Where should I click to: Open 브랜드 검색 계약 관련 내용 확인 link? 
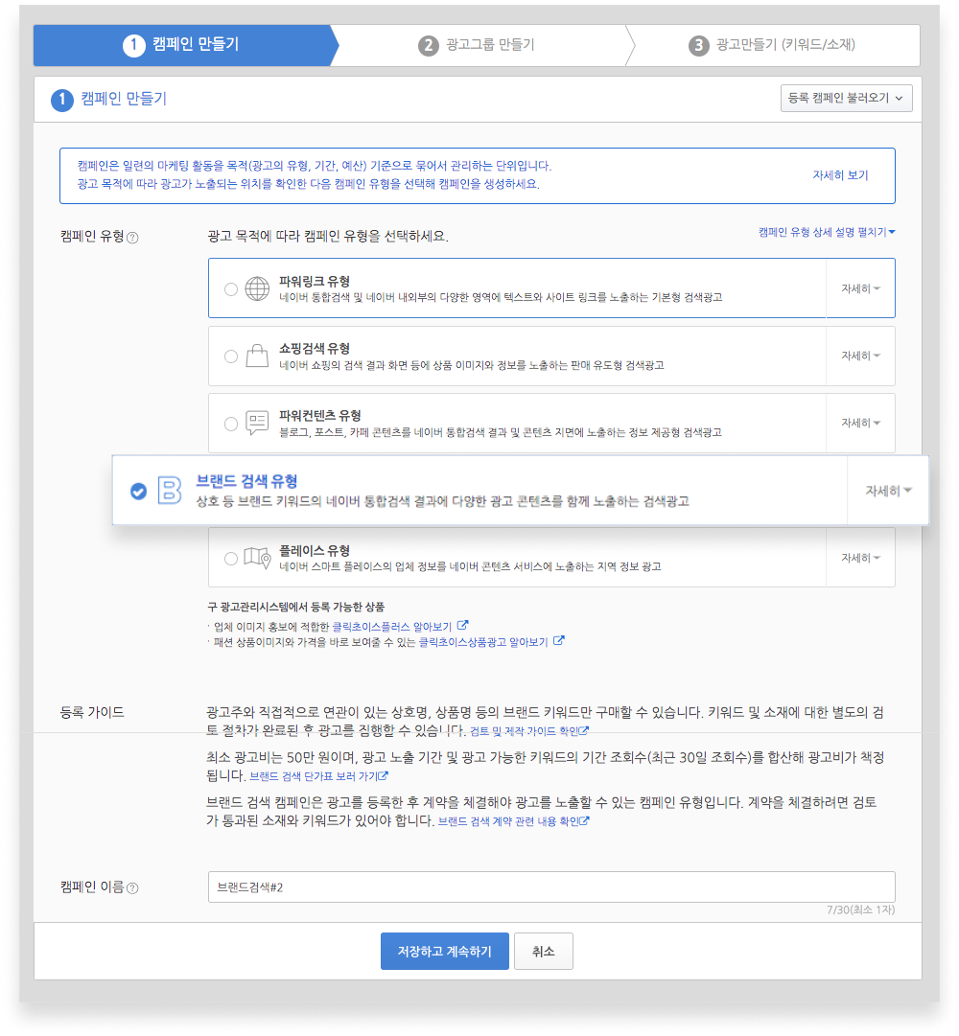click(x=509, y=821)
